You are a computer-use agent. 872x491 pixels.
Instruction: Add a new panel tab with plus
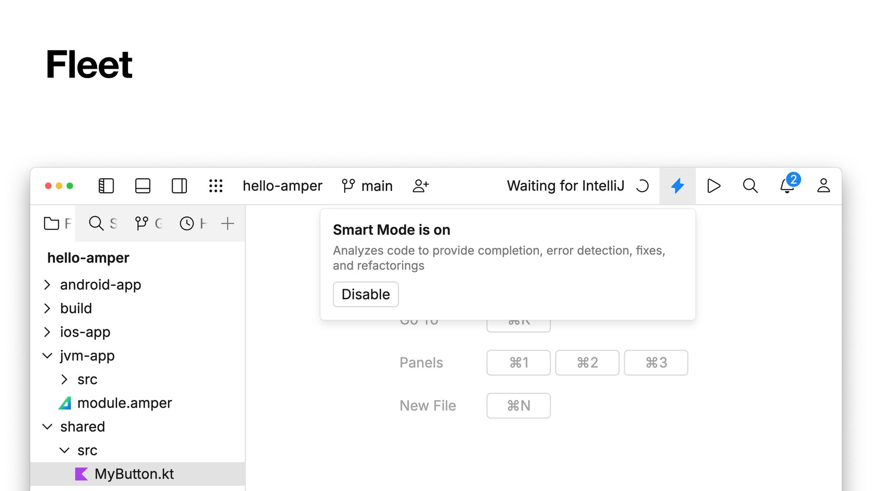[228, 223]
